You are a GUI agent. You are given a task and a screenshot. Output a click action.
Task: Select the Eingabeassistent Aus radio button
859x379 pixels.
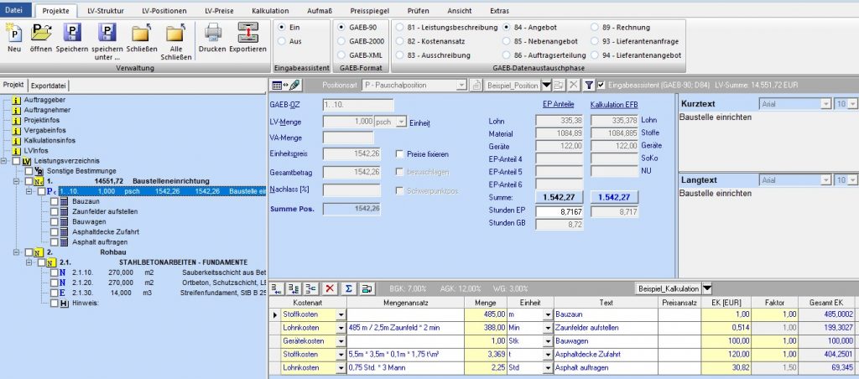tap(282, 41)
